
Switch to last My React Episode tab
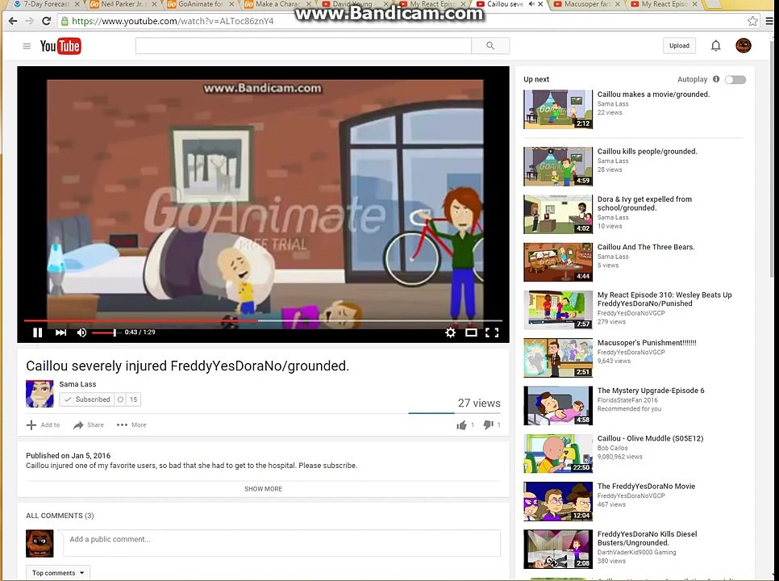(x=664, y=4)
